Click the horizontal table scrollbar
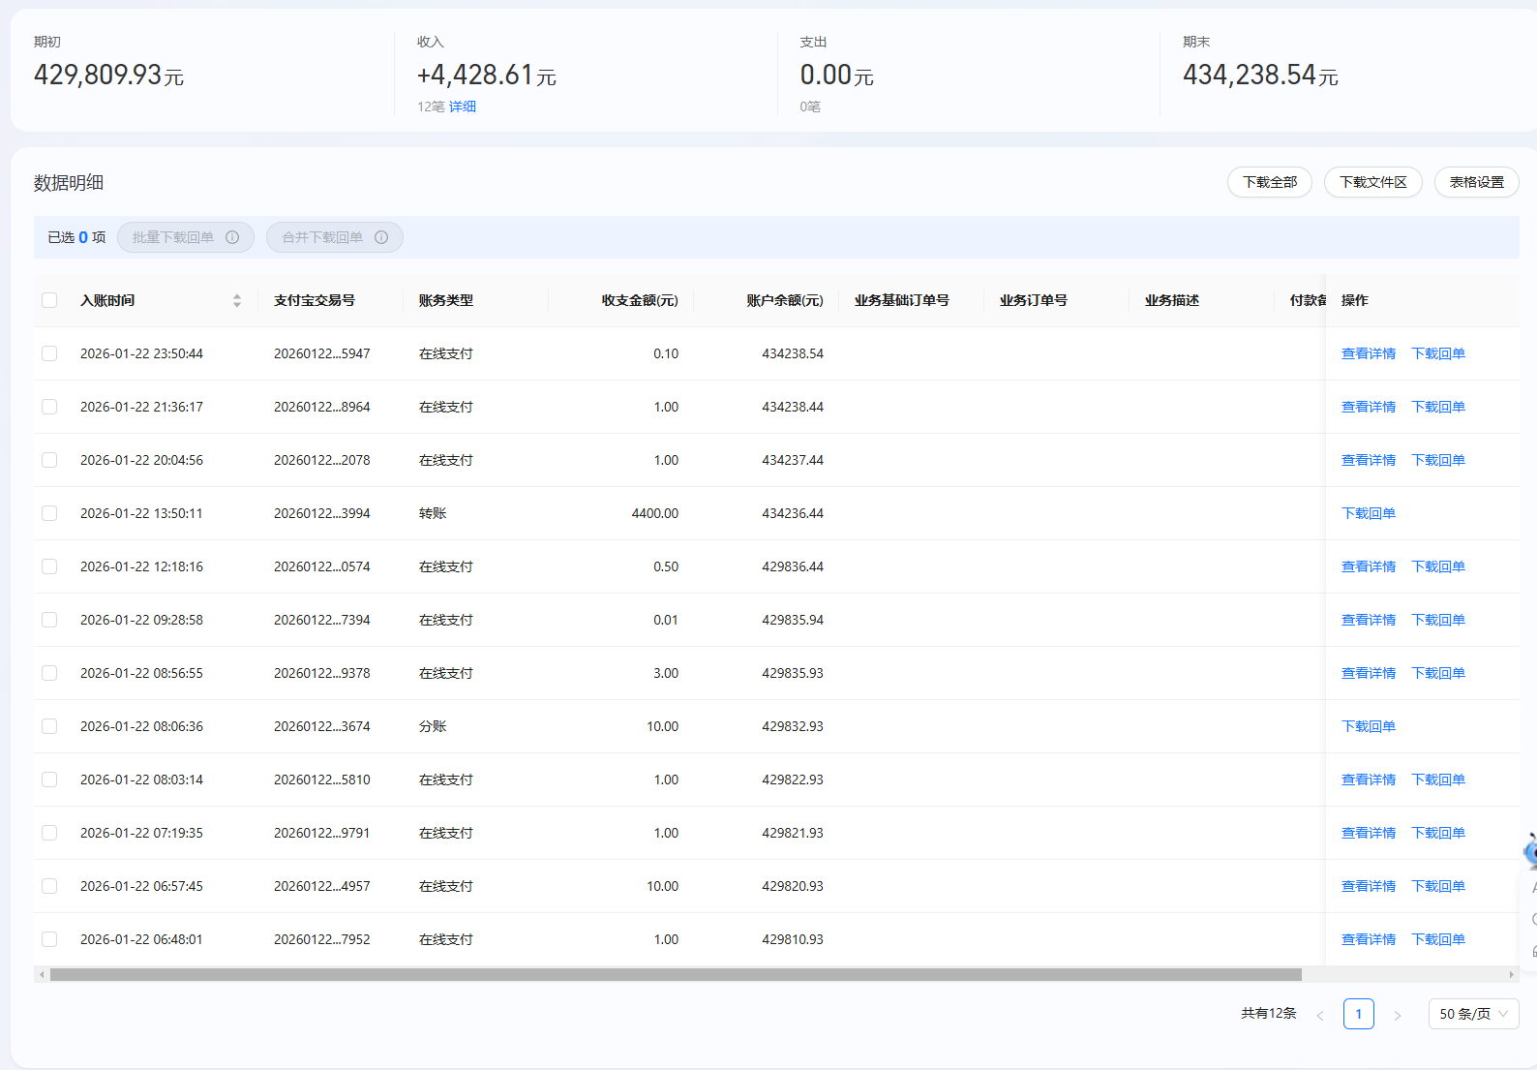 click(x=676, y=974)
